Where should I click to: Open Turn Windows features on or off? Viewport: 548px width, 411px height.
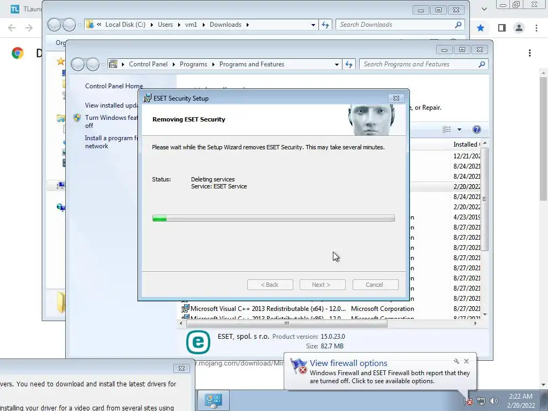tap(111, 121)
